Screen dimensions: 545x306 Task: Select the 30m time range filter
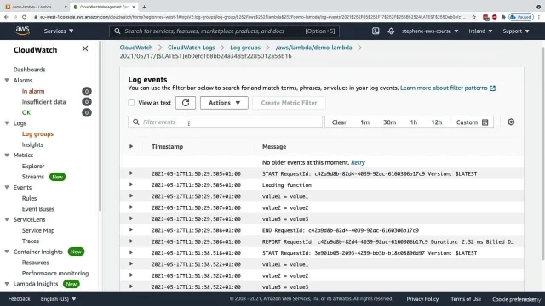pyautogui.click(x=389, y=122)
